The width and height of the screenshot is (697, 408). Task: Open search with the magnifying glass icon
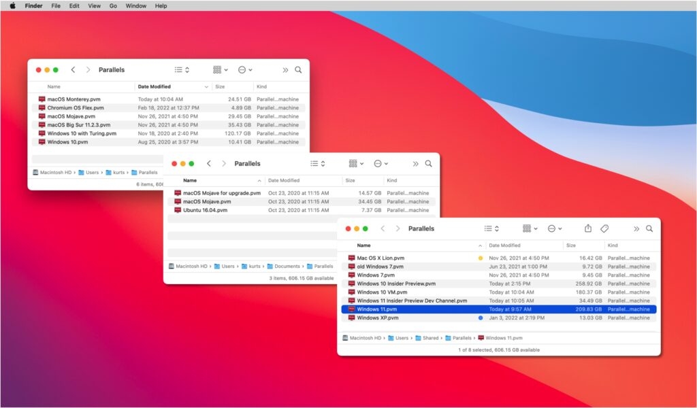click(x=649, y=229)
